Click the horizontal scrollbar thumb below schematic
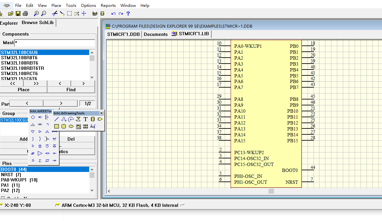This screenshot has width=382, height=221. click(271, 191)
